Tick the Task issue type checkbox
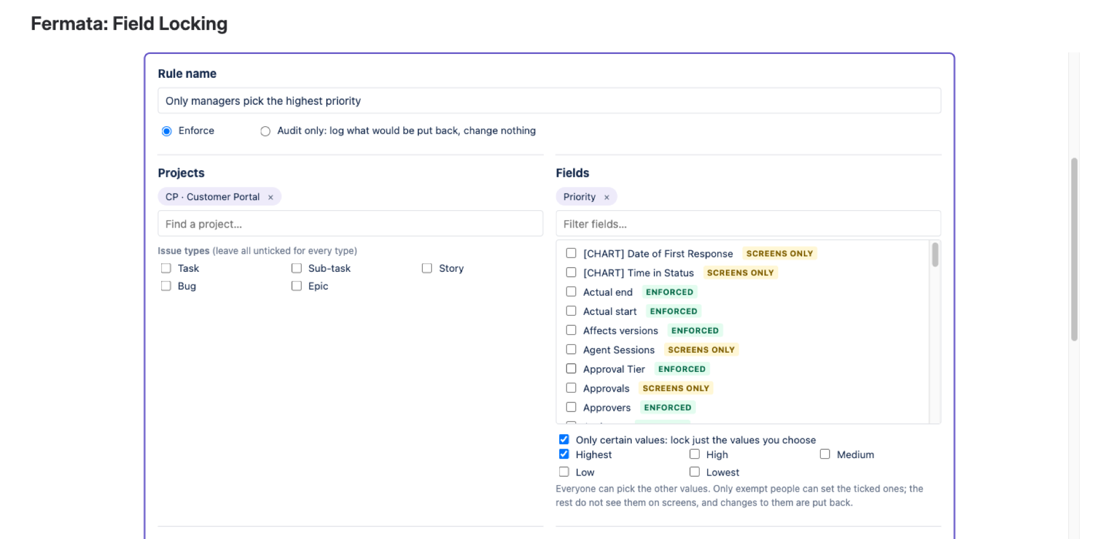 click(x=166, y=268)
